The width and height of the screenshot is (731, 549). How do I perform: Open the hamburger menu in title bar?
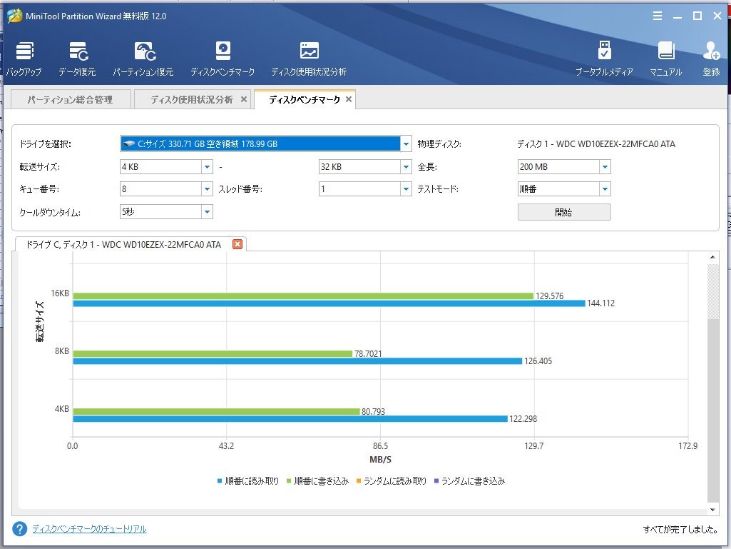pos(658,16)
